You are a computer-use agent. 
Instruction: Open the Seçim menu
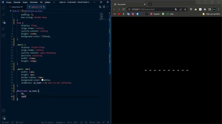point(25,2)
